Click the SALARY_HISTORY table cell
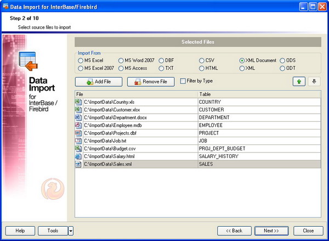Image resolution: width=329 pixels, height=241 pixels. click(259, 156)
